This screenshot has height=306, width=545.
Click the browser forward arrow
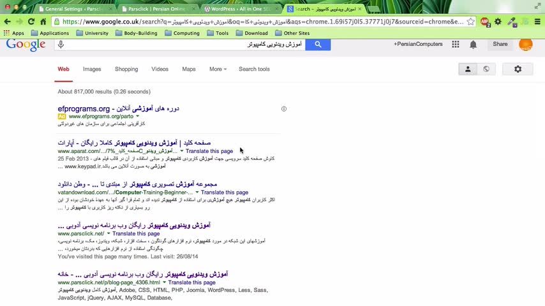point(19,22)
